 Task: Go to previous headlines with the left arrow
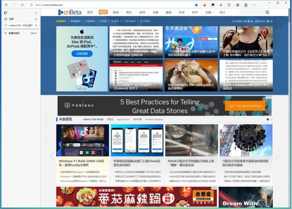[x=52, y=156]
